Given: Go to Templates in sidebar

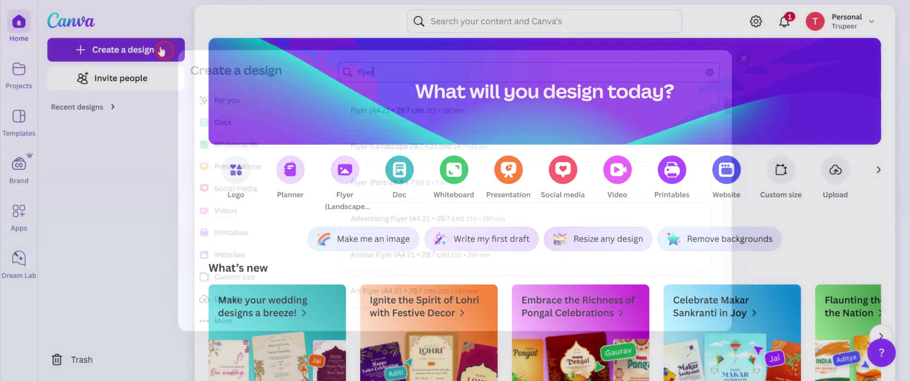Looking at the screenshot, I should [x=19, y=123].
